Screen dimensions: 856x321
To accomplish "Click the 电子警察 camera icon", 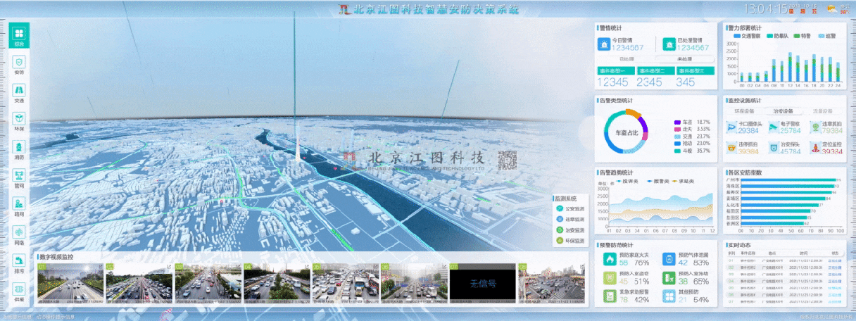I will [773, 127].
